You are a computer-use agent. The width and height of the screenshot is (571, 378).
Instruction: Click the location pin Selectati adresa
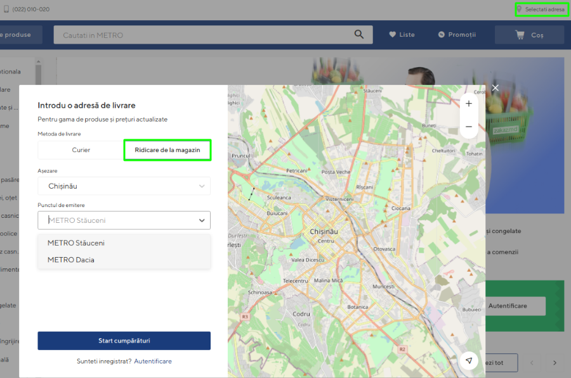pos(520,9)
